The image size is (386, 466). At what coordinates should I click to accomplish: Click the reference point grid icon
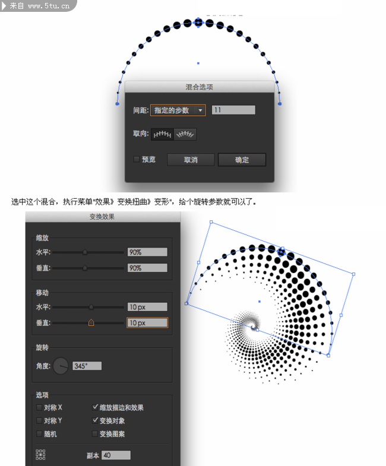40,454
